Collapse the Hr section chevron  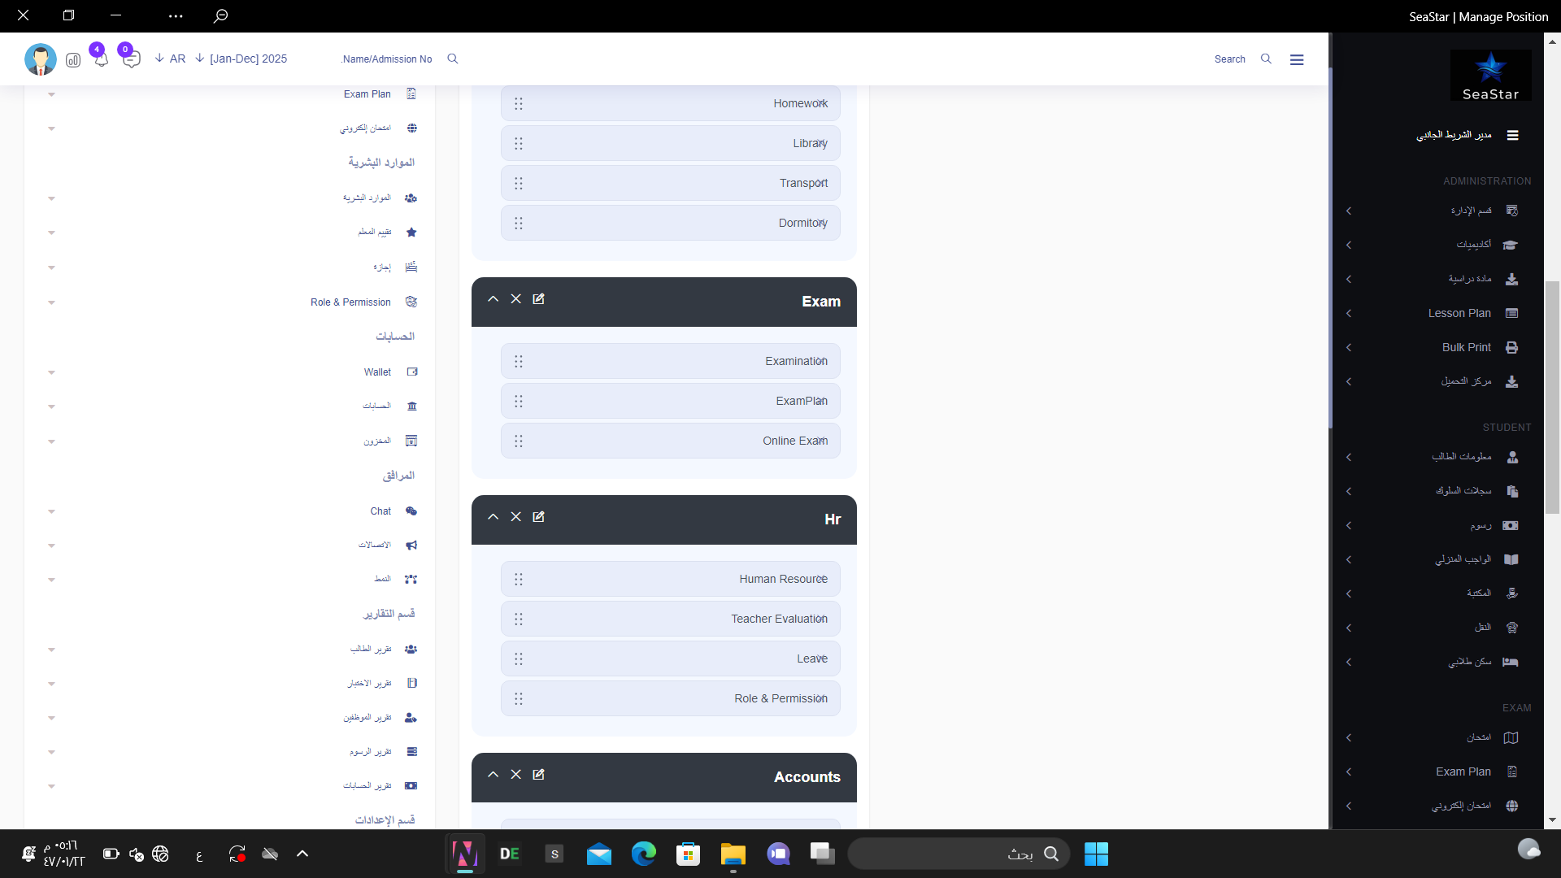pos(493,517)
